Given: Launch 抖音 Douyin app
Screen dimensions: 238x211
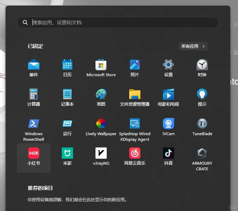Looking at the screenshot, I should point(168,156).
